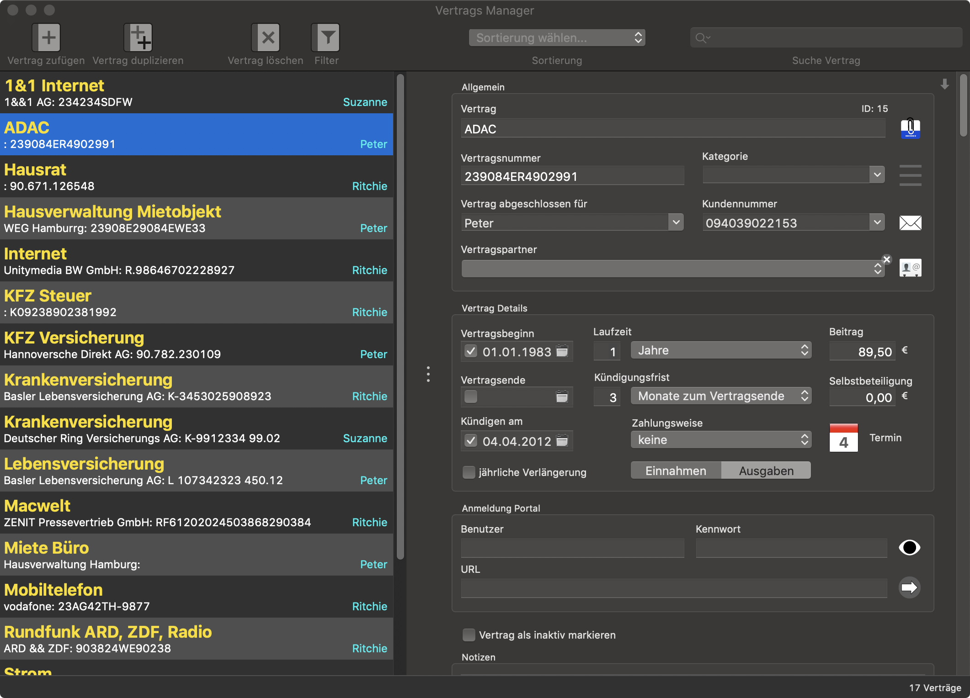Open the Vertragspartner popup selector

click(673, 269)
